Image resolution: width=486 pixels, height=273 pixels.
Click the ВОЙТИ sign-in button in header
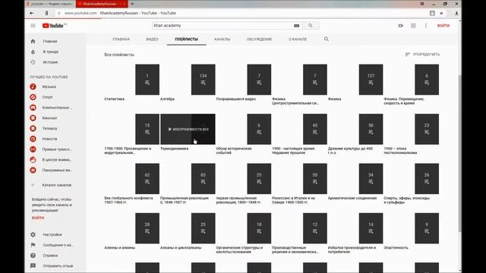[443, 26]
